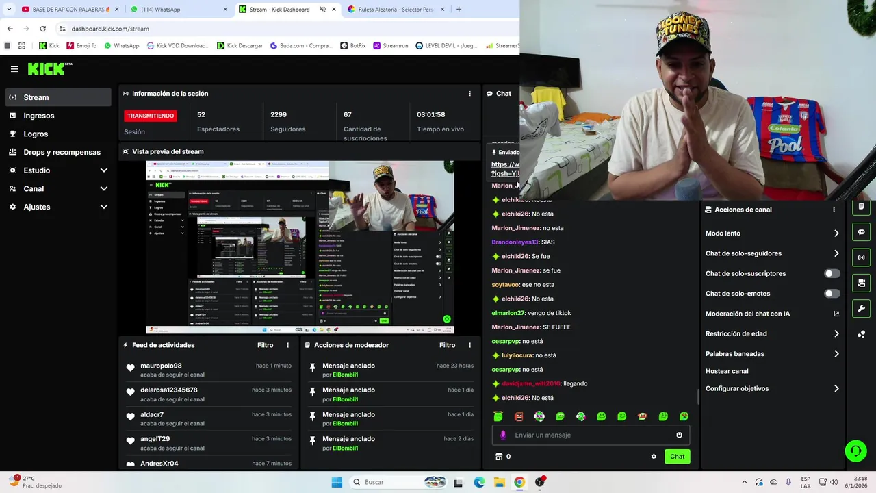The image size is (876, 493).
Task: Click Filtro in Feed de actividades
Action: [x=266, y=345]
